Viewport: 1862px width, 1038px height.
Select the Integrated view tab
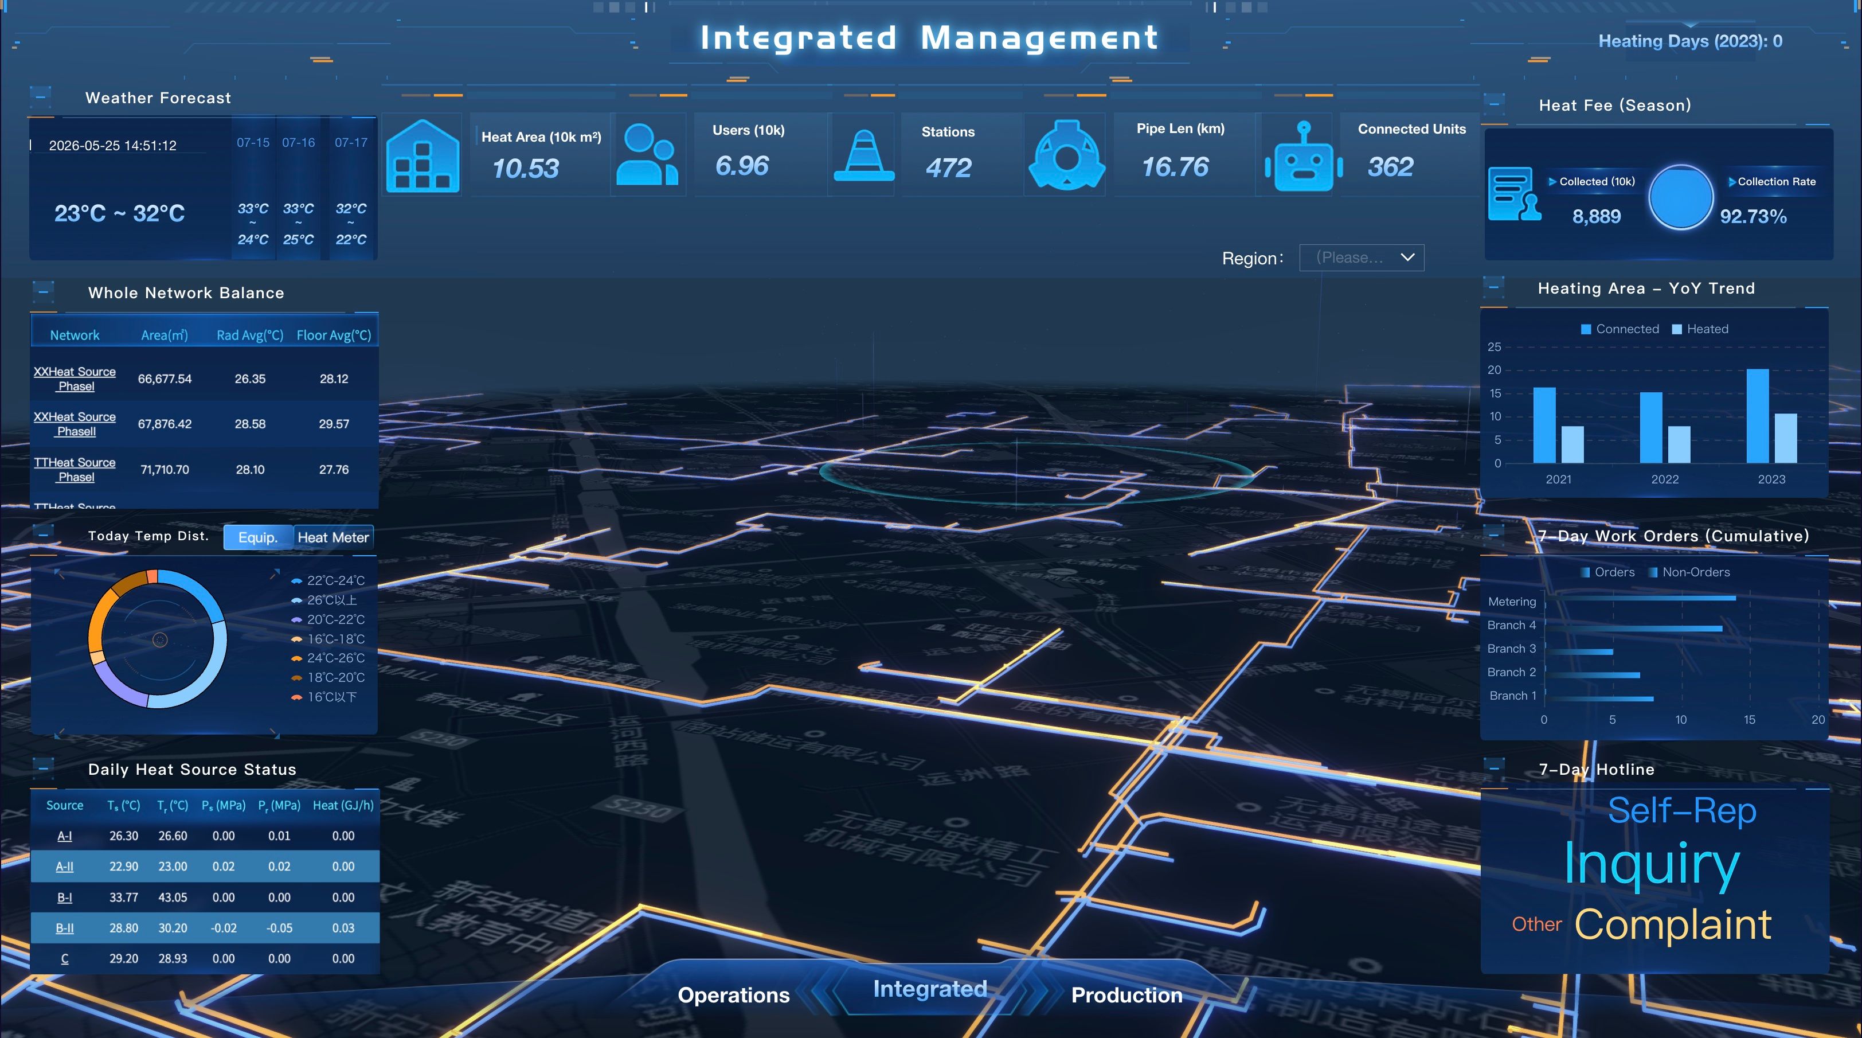pos(929,988)
